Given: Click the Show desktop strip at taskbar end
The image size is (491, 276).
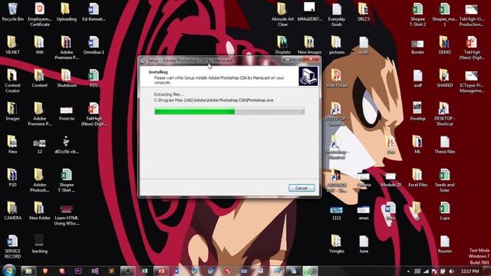Looking at the screenshot, I should click(x=488, y=271).
